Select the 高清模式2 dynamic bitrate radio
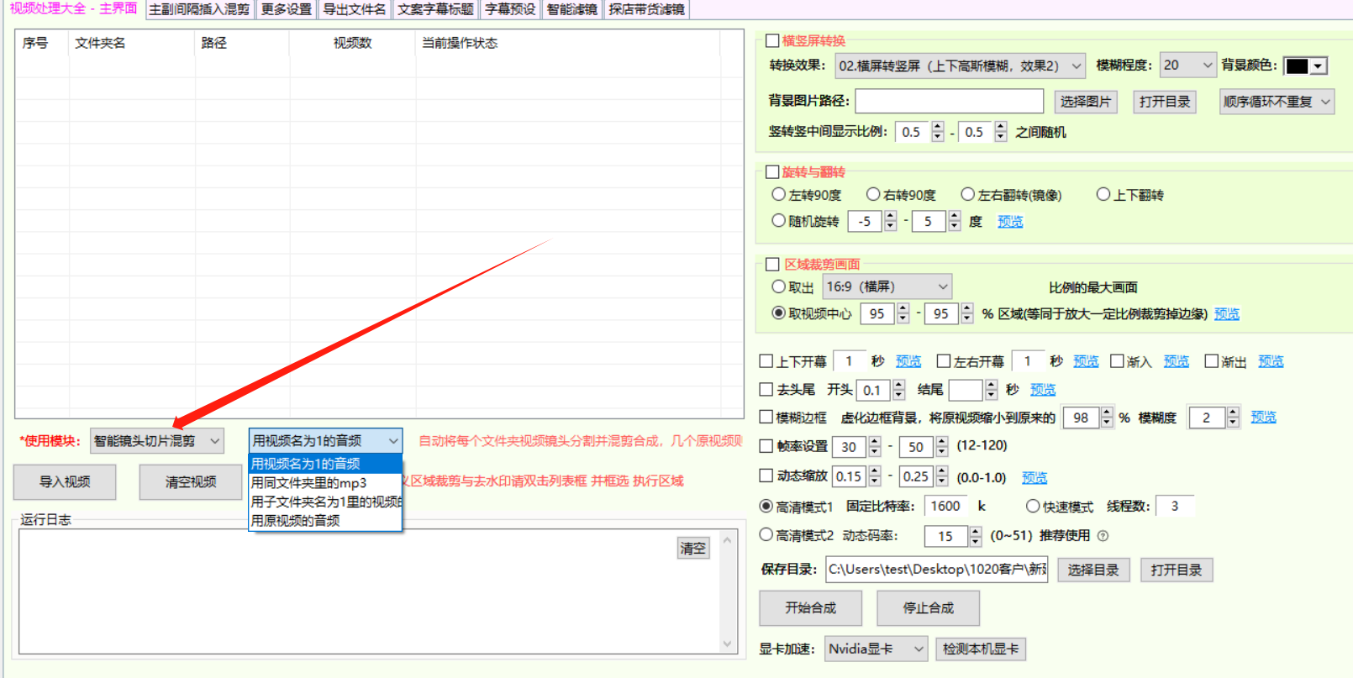 point(766,534)
